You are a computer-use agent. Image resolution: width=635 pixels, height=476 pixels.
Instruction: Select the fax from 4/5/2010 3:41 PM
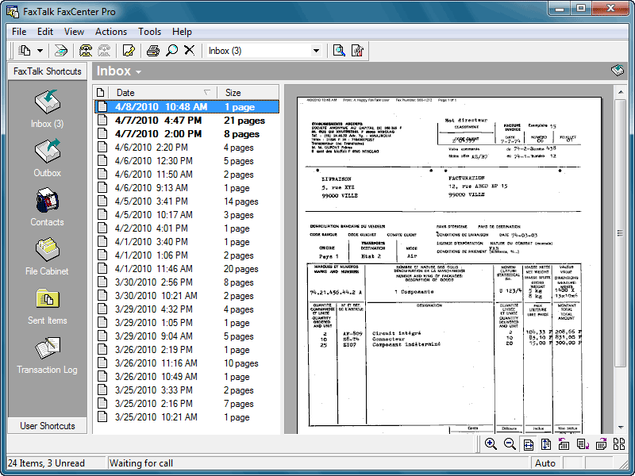(187, 202)
